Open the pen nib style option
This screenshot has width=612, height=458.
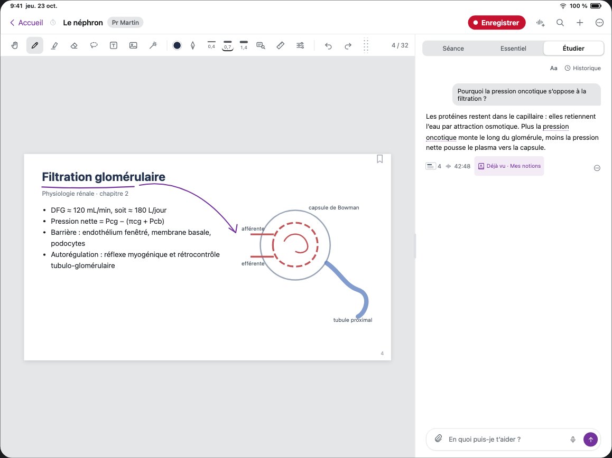193,45
